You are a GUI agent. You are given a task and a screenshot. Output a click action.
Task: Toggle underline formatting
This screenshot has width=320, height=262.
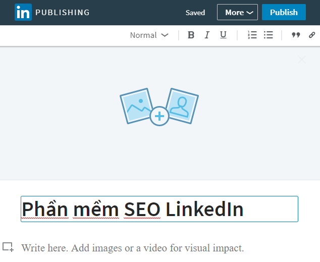coord(223,35)
